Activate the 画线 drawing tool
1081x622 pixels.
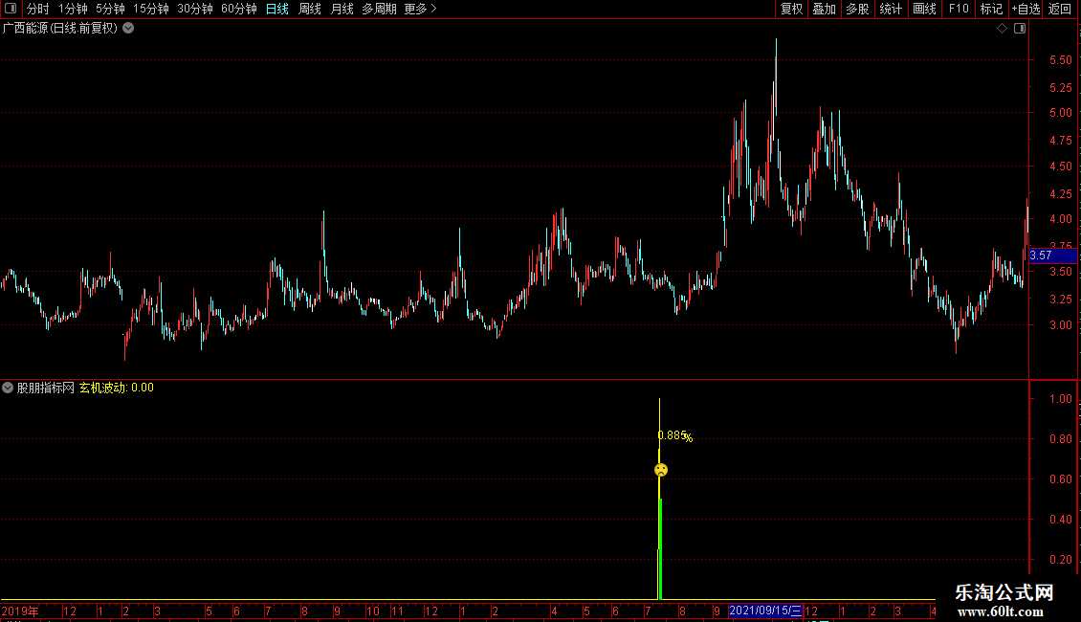(924, 9)
